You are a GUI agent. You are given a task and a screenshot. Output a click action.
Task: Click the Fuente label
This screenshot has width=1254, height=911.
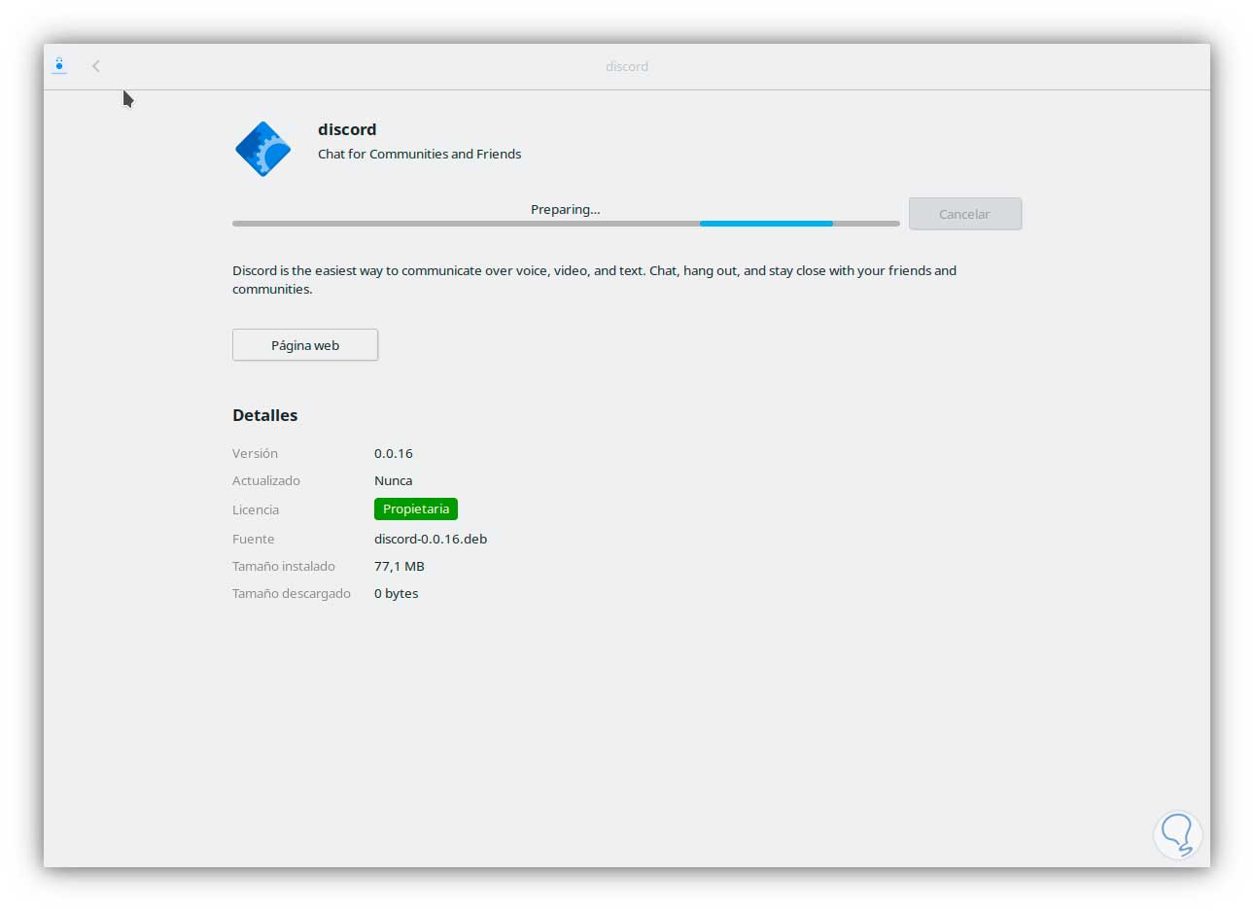coord(254,539)
